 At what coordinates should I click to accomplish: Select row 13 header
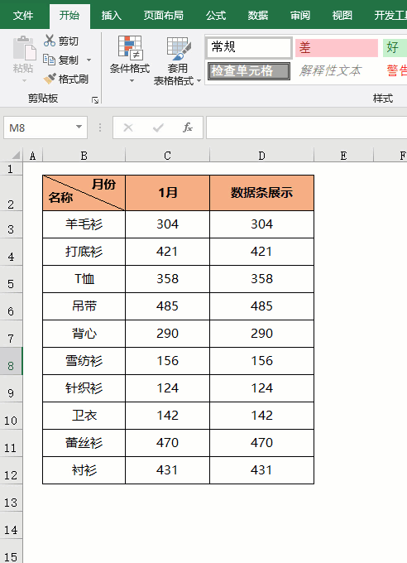pyautogui.click(x=11, y=498)
